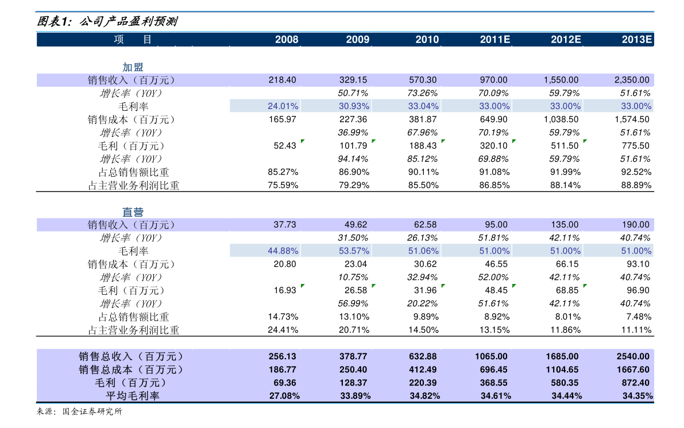Click the growth rate '50.71%'
684x428 pixels.
coord(353,94)
